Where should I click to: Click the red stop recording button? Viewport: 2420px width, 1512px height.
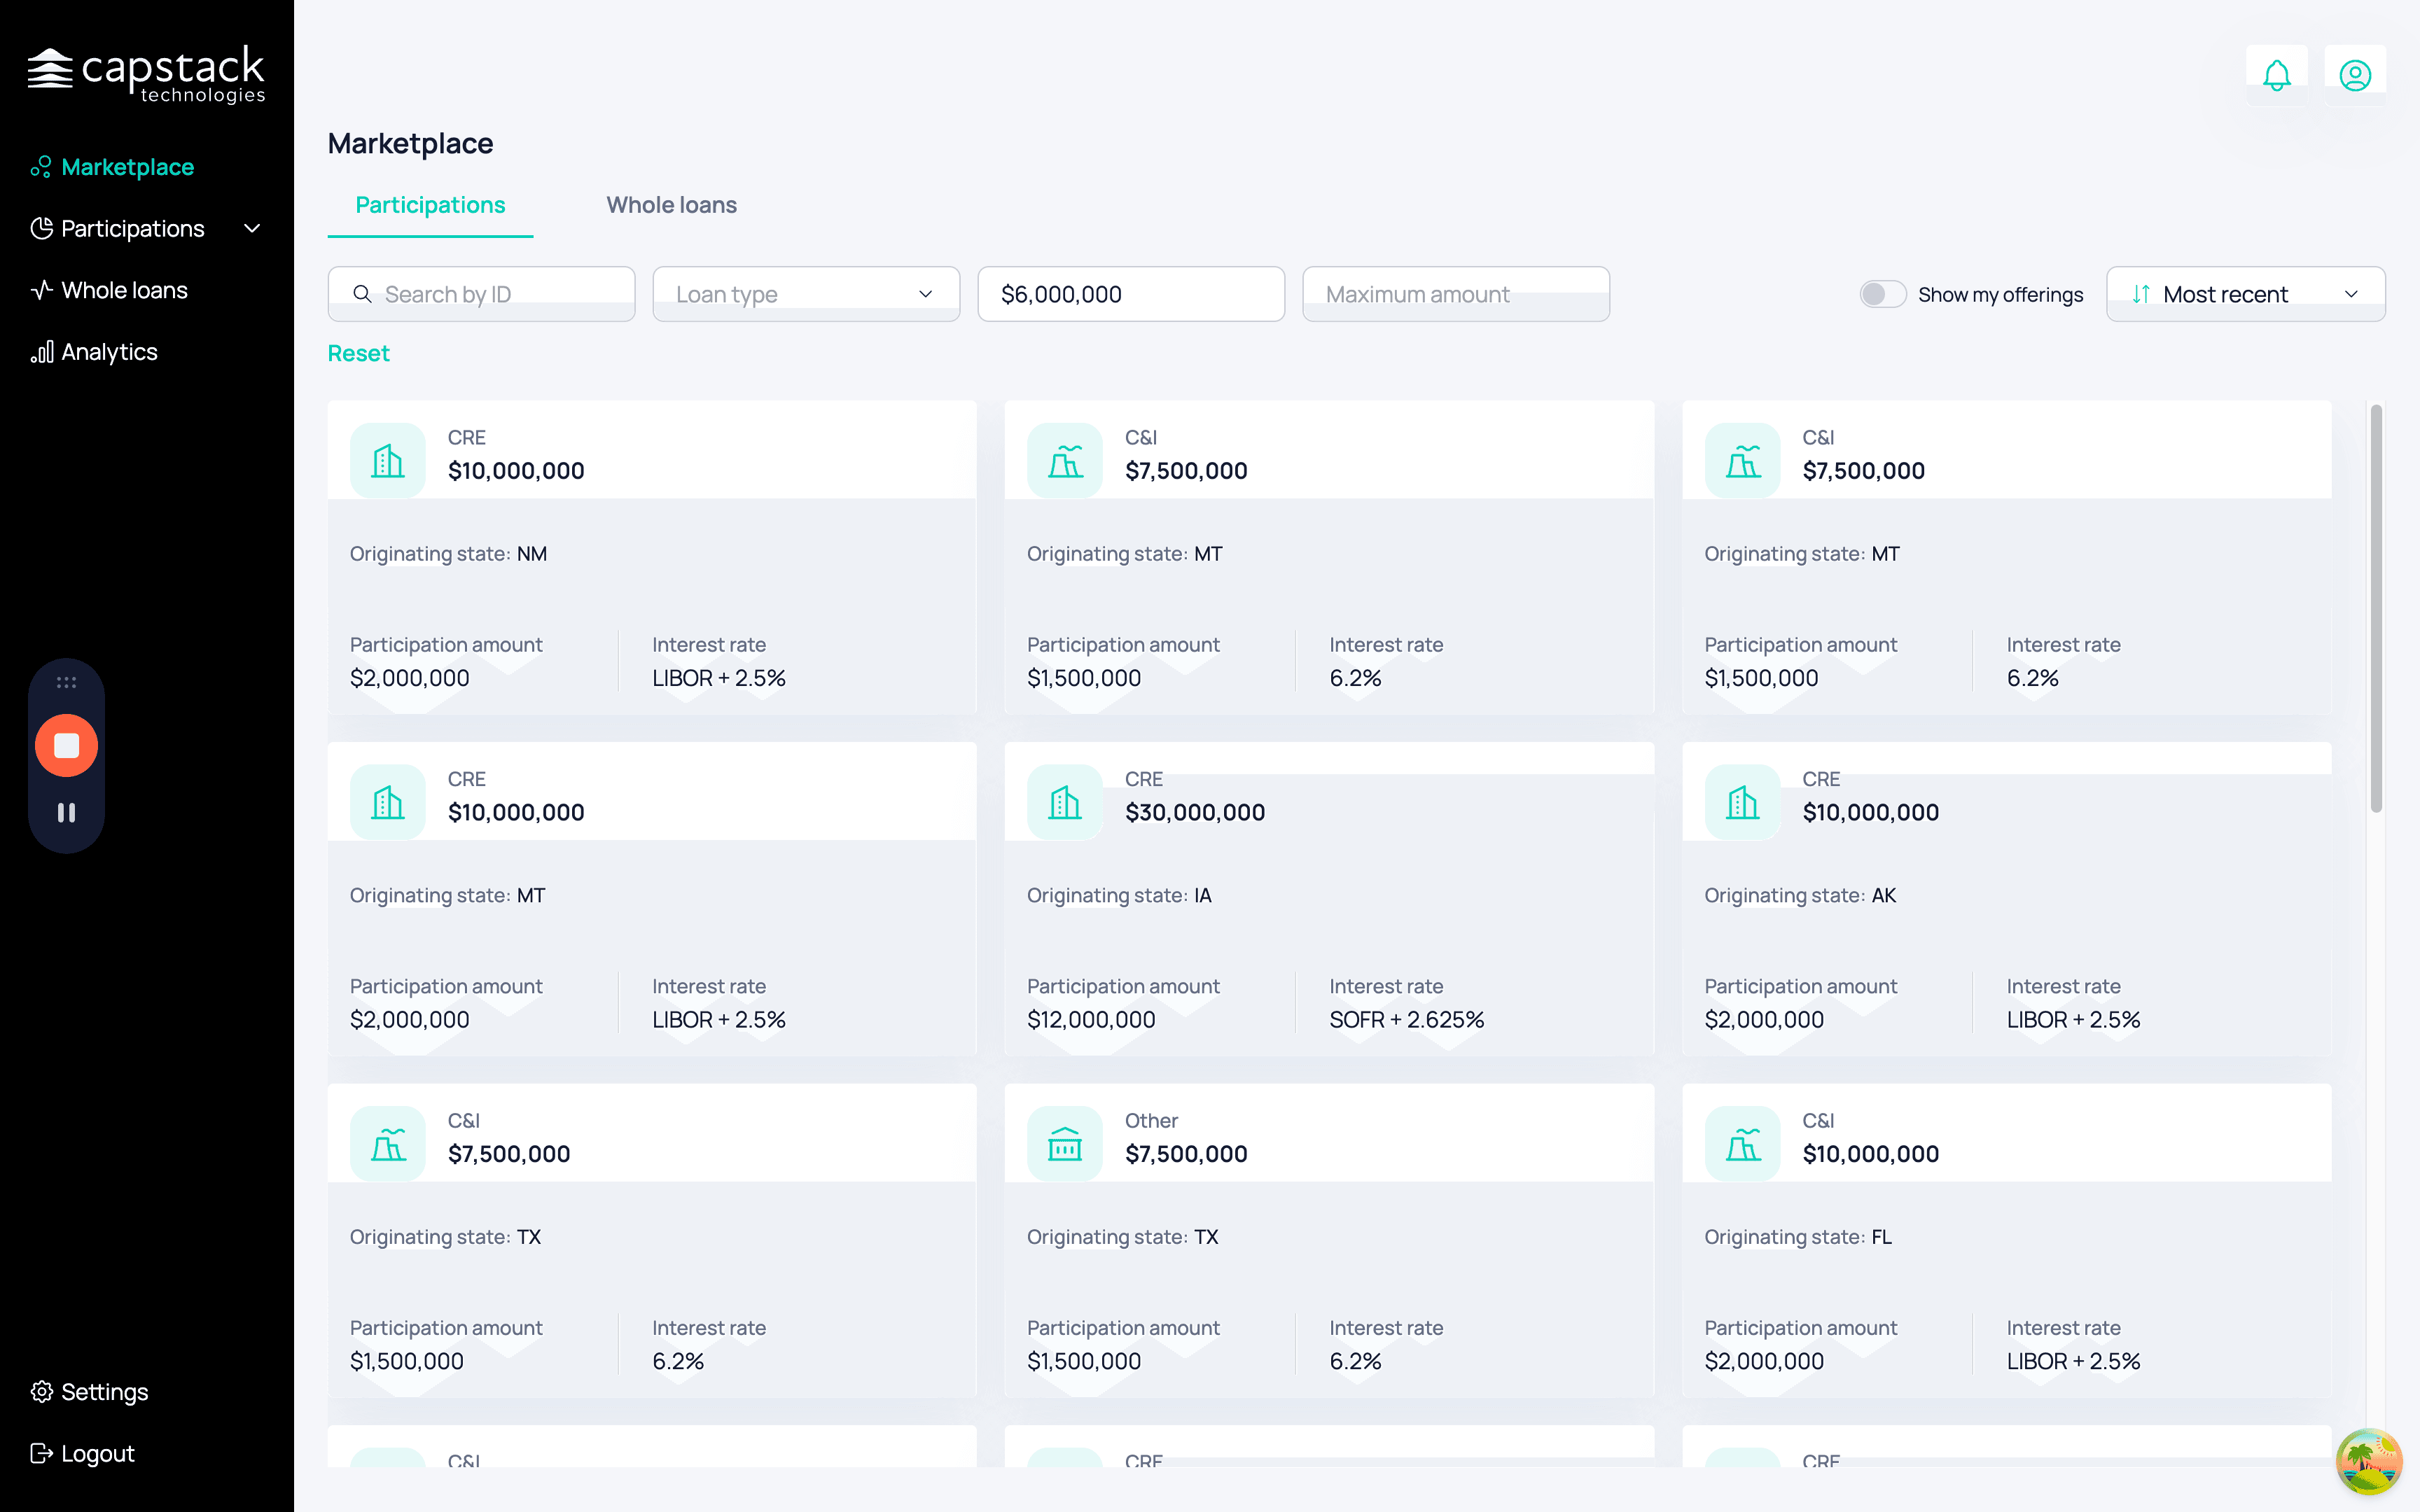66,745
